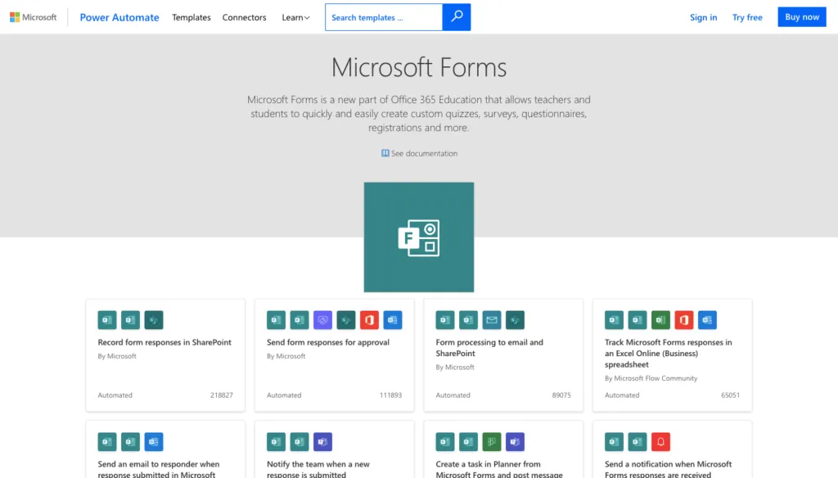Click Automated label in Record form responses card
The image size is (838, 478).
115,395
